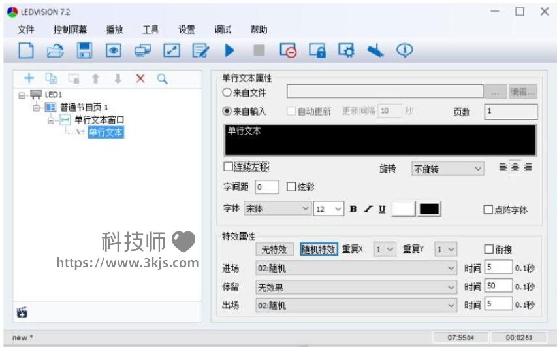
Task: Add a new item with the plus icon
Action: coord(29,78)
